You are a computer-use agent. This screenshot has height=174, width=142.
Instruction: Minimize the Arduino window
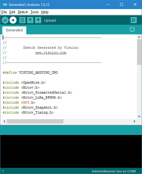[x=108, y=5]
